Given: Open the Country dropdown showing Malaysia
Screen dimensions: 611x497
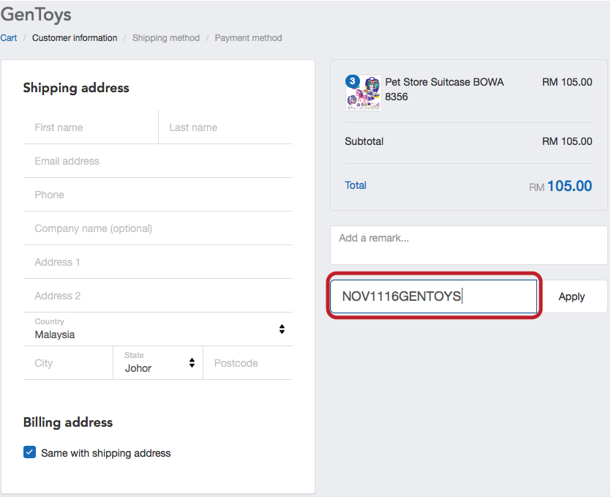Looking at the screenshot, I should pos(158,329).
